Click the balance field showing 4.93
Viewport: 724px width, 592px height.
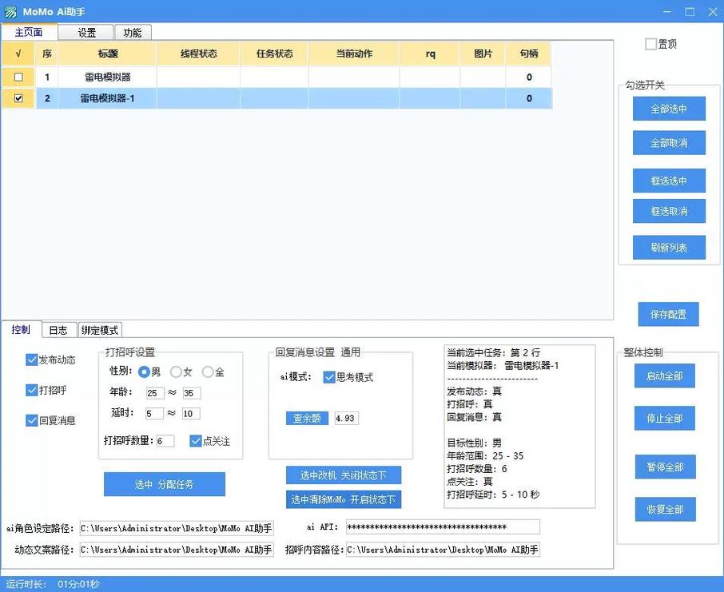[346, 418]
